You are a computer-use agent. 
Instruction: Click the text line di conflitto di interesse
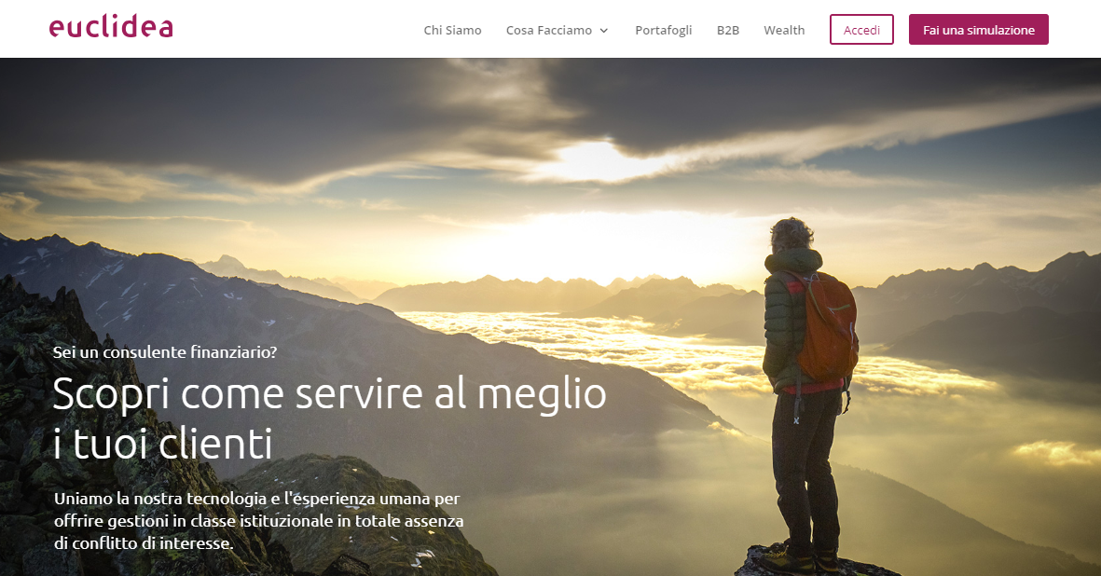144,543
